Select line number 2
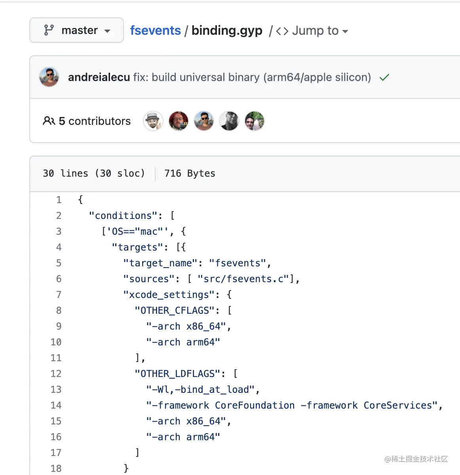This screenshot has height=475, width=460. point(59,216)
